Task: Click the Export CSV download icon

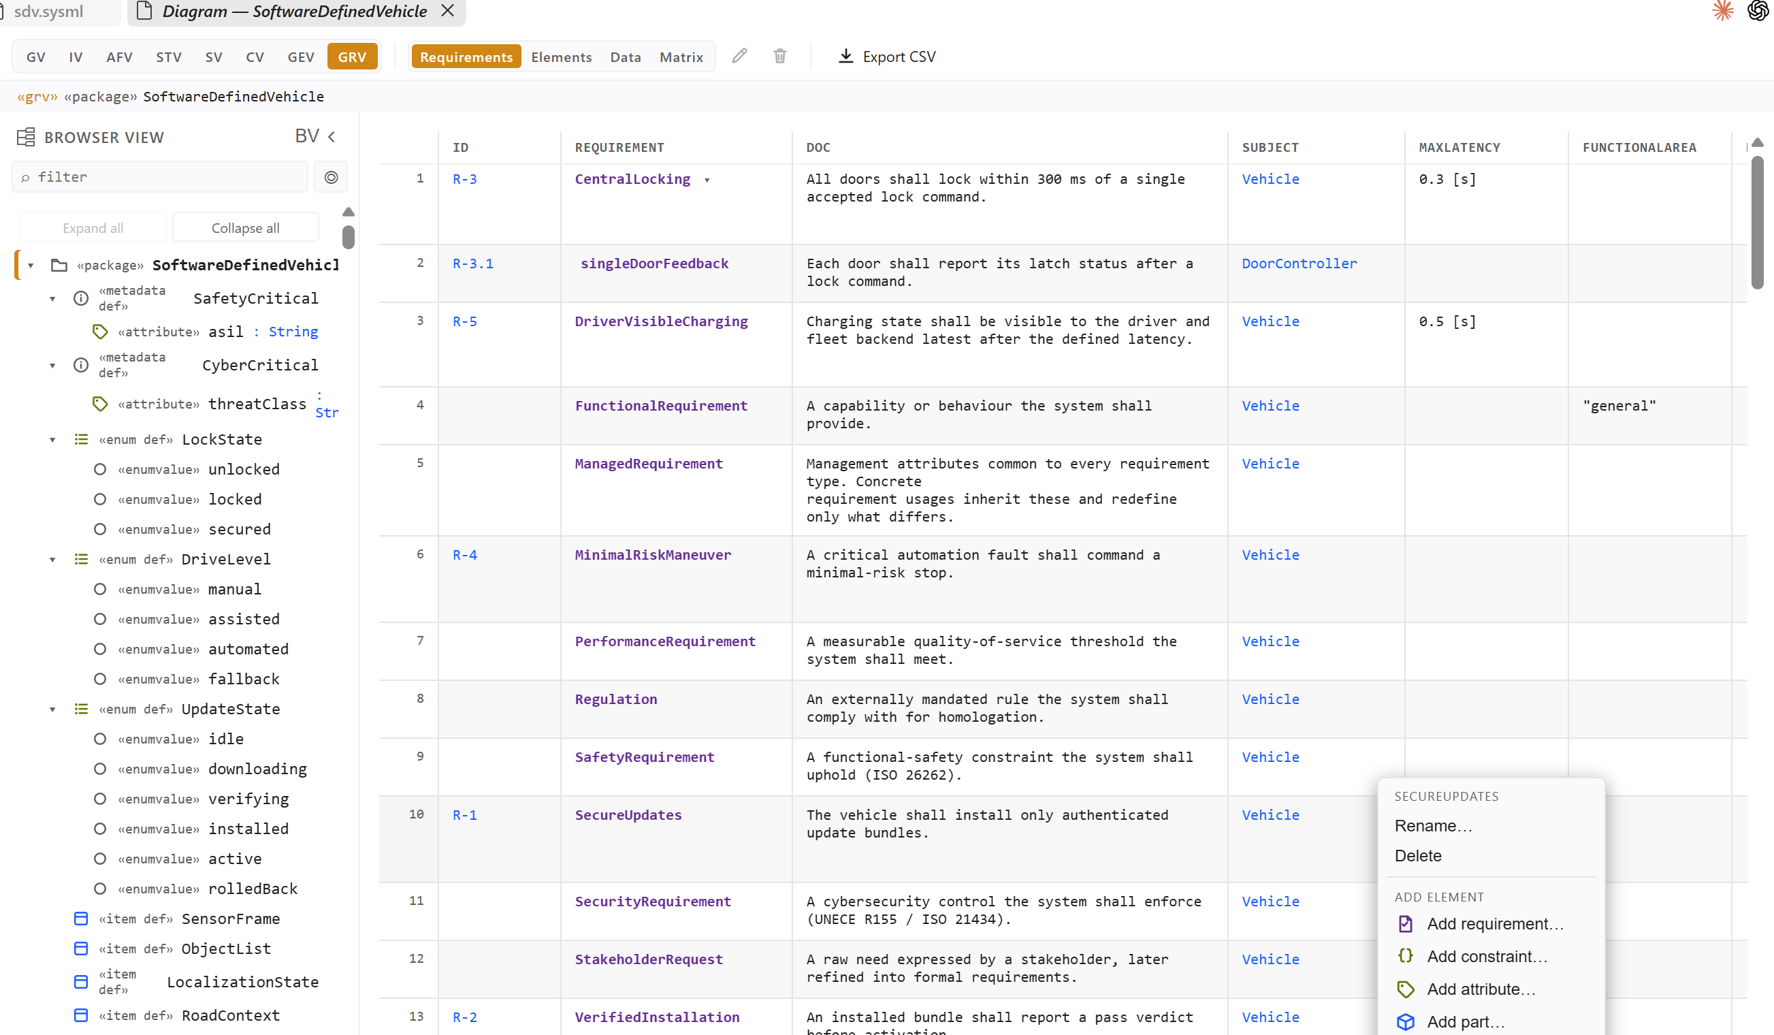Action: coord(845,57)
